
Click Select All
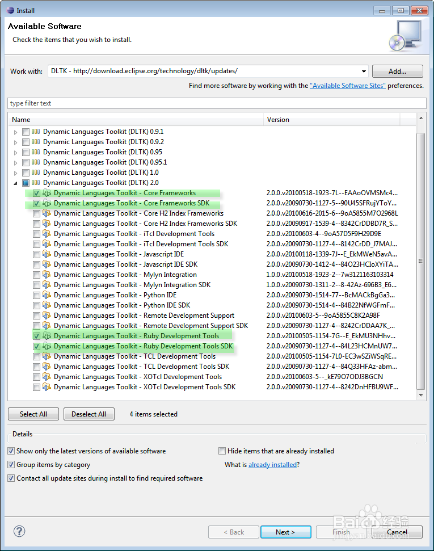[x=33, y=414]
